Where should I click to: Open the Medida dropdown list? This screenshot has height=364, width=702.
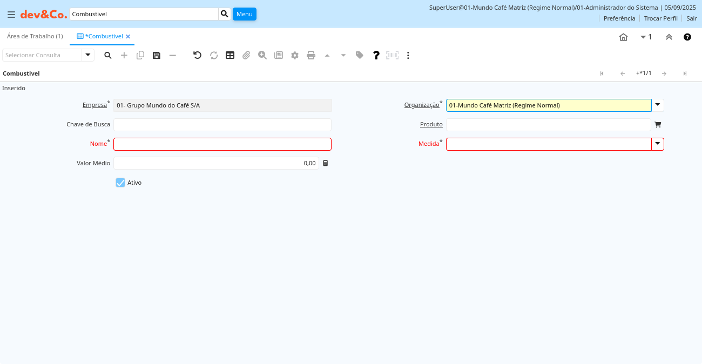pyautogui.click(x=658, y=144)
